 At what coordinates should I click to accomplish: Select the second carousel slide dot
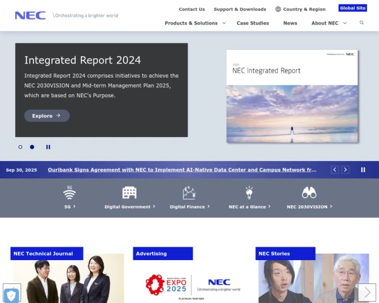click(x=32, y=147)
